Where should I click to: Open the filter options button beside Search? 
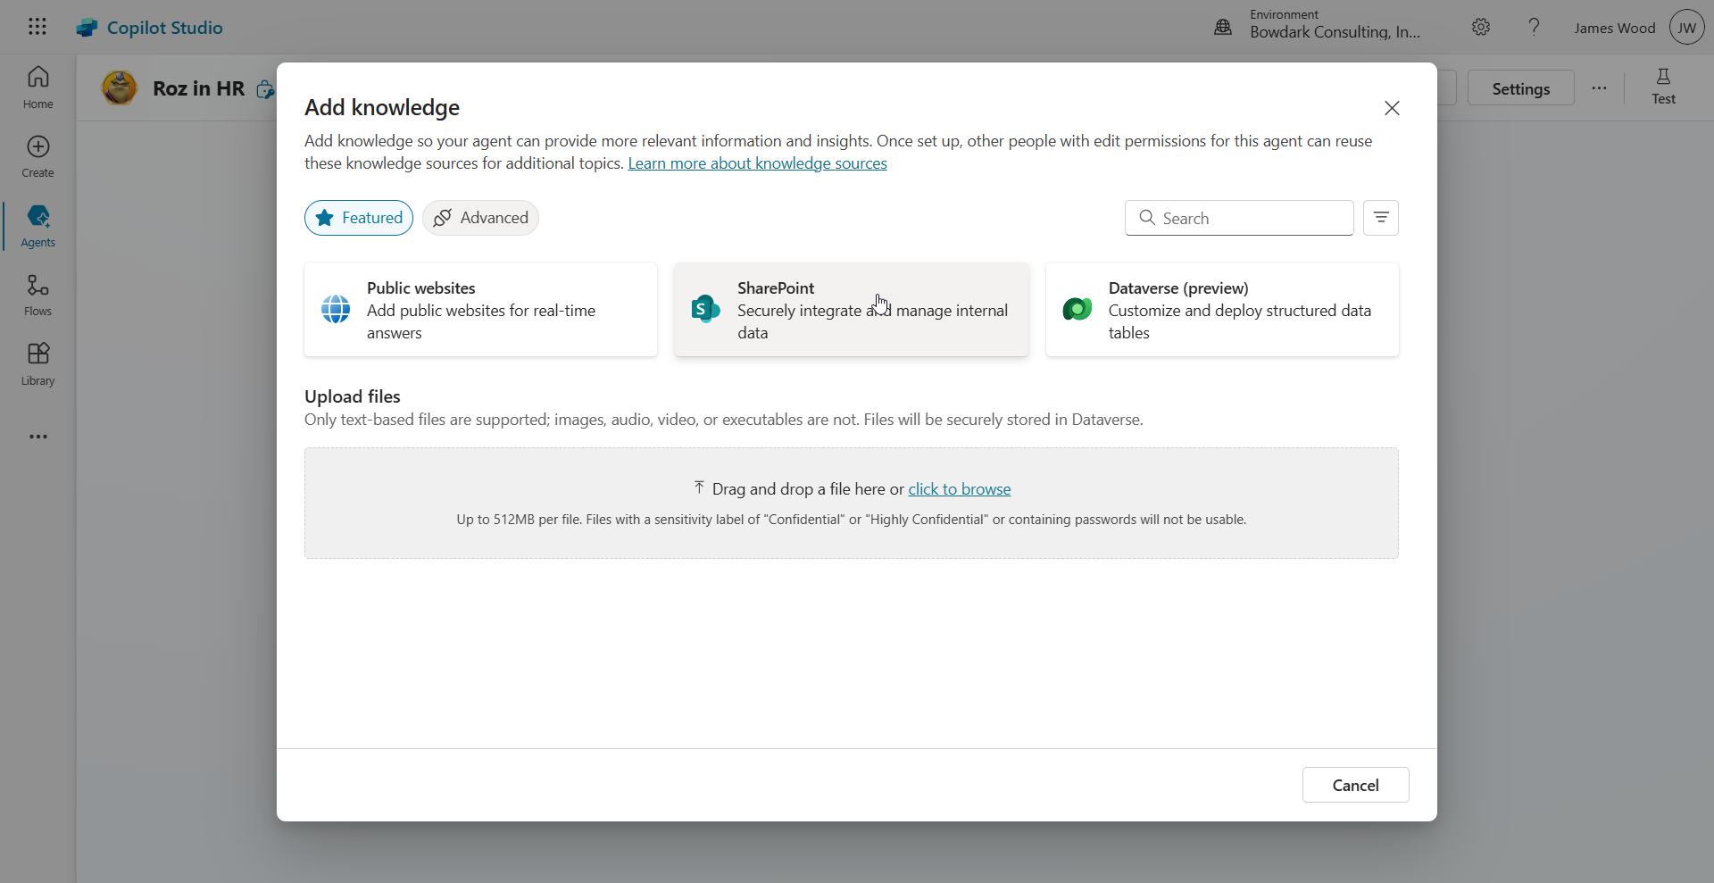click(1381, 218)
